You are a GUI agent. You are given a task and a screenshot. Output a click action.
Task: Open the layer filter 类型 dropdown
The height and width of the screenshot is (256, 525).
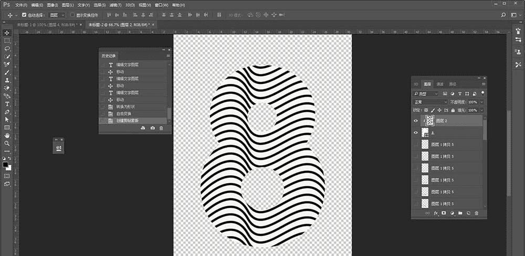click(426, 94)
